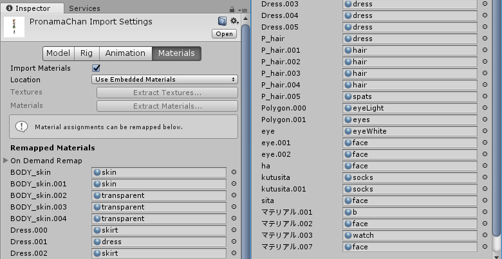Click object picker circle for kutusita

(x=485, y=177)
